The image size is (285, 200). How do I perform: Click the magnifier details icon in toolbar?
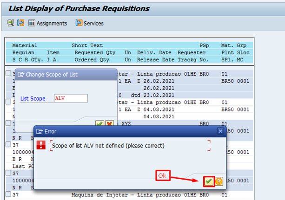click(x=10, y=23)
